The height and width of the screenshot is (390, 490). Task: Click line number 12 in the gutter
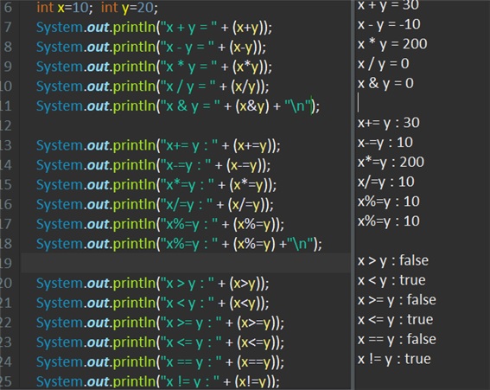point(6,125)
